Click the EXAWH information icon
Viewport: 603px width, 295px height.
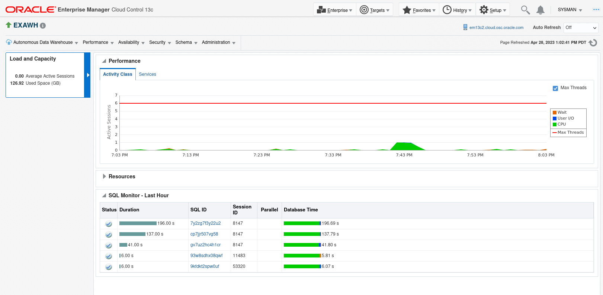(43, 26)
